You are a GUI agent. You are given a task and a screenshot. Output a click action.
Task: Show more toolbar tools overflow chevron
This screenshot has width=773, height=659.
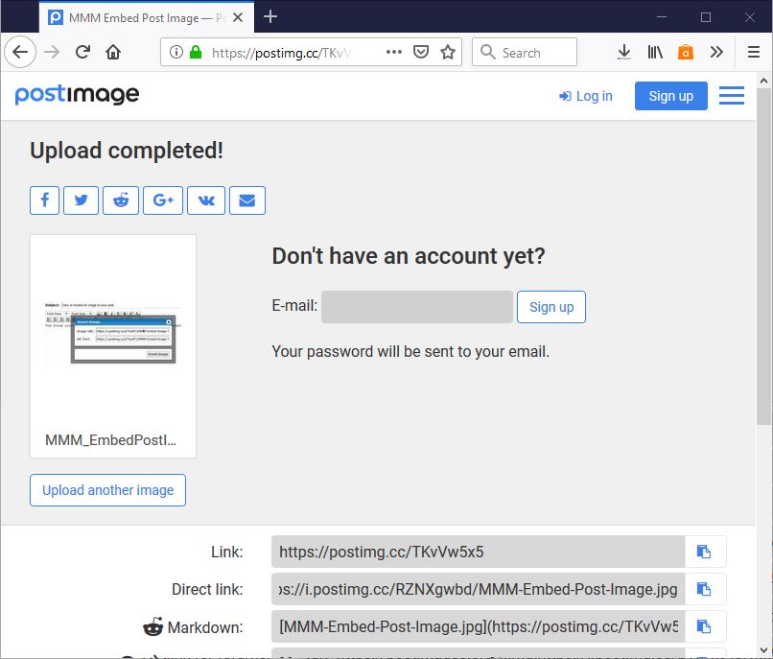(x=716, y=52)
